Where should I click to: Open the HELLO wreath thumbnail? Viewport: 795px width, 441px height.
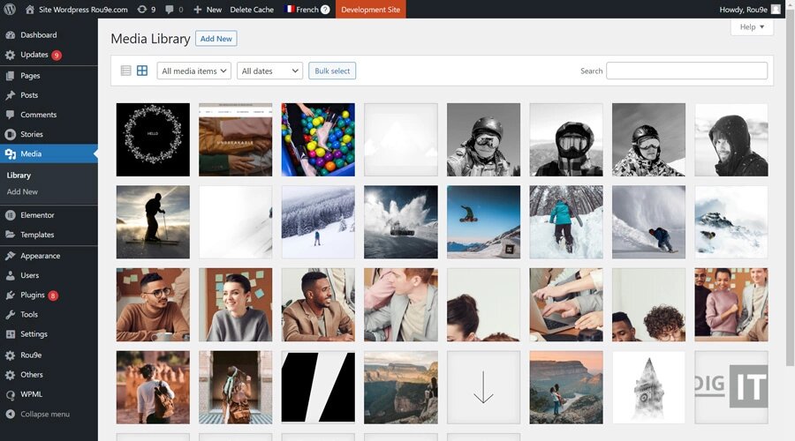click(x=153, y=139)
